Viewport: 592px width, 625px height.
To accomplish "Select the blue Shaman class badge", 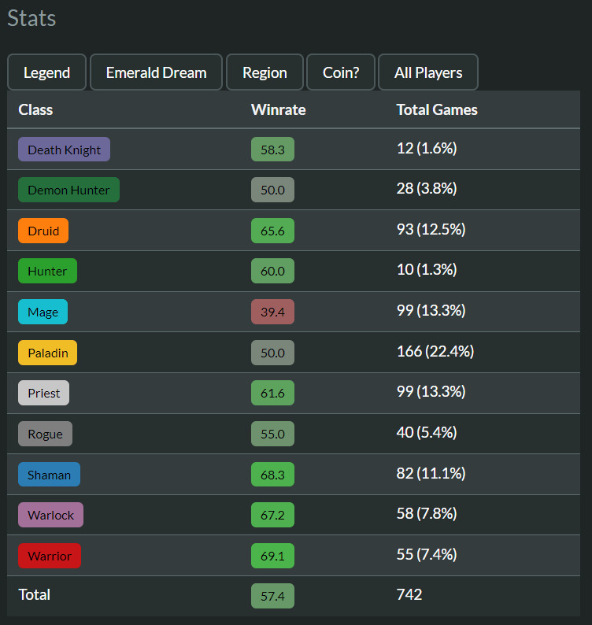I will click(x=49, y=475).
